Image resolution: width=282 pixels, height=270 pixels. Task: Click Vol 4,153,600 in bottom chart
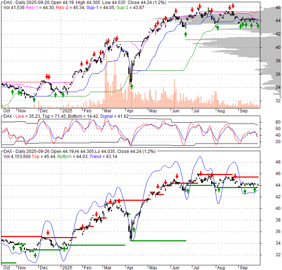tap(17, 157)
